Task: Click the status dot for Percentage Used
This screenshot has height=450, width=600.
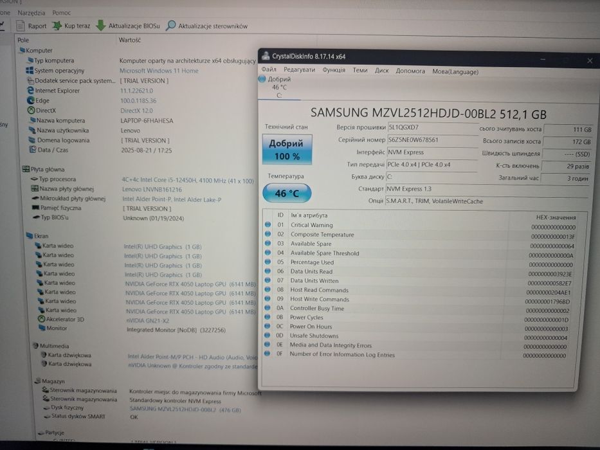Action: 268,262
